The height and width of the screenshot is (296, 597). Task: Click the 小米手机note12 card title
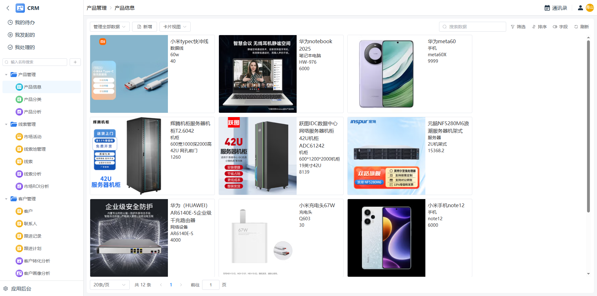pos(446,205)
